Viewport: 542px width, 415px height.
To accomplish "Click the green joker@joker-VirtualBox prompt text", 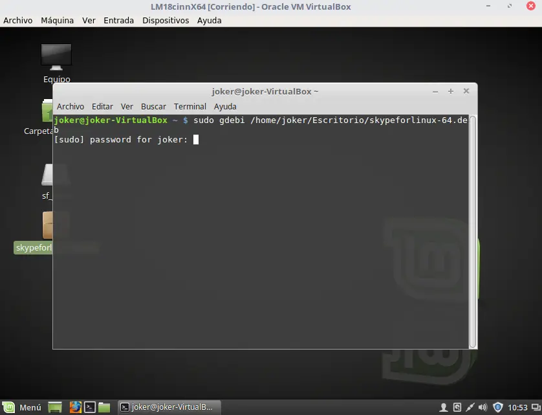I will pyautogui.click(x=111, y=120).
